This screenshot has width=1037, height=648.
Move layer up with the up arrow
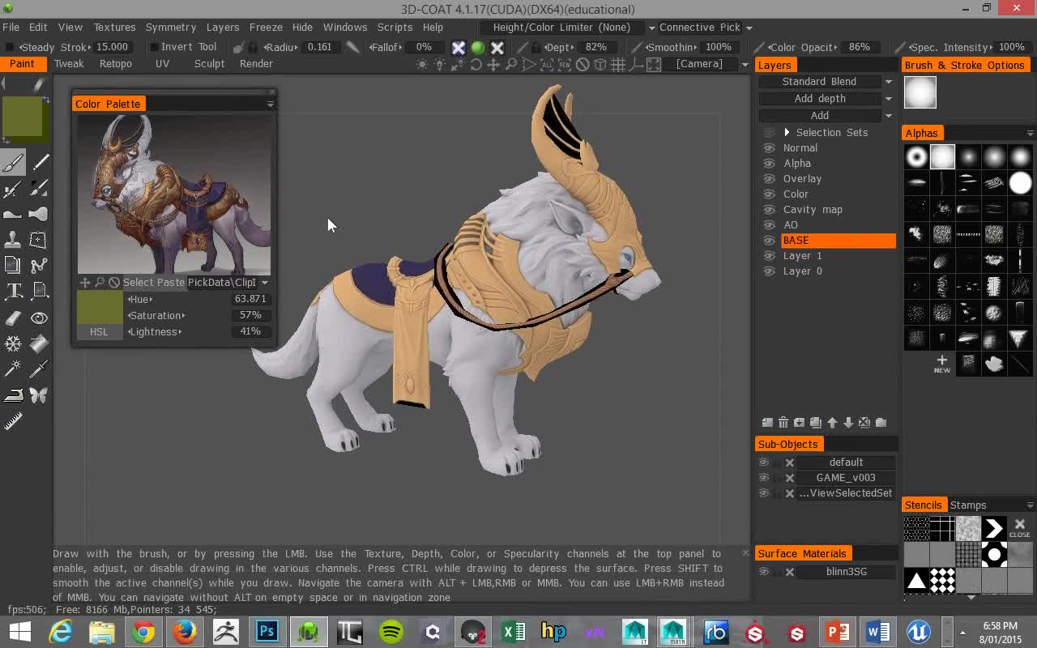coord(832,423)
